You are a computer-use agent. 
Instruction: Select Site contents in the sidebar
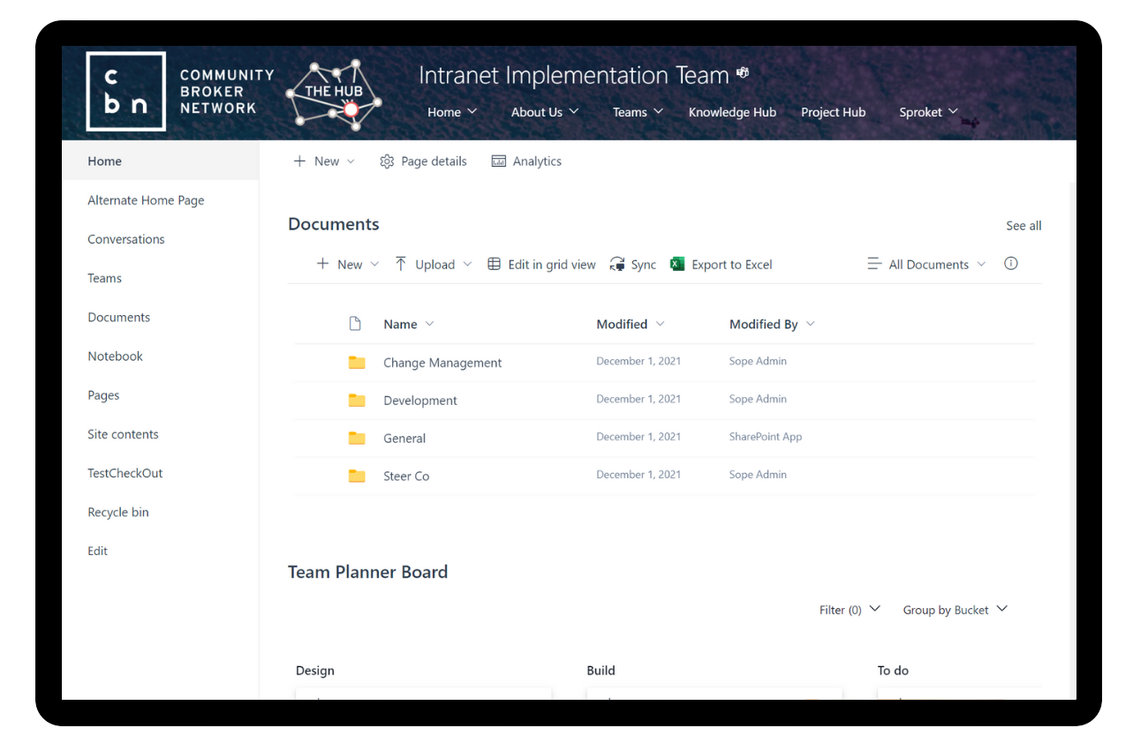tap(123, 434)
